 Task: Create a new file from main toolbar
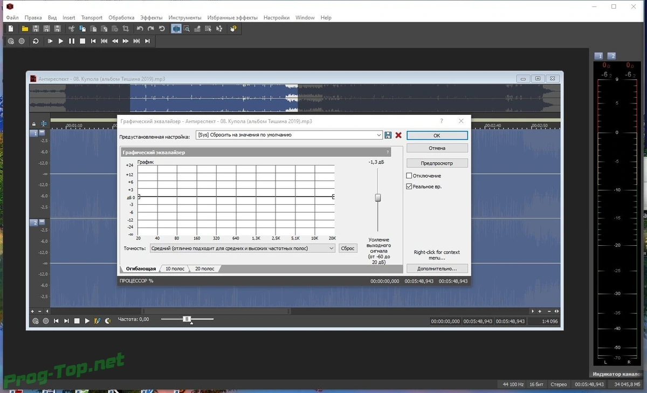pyautogui.click(x=10, y=29)
